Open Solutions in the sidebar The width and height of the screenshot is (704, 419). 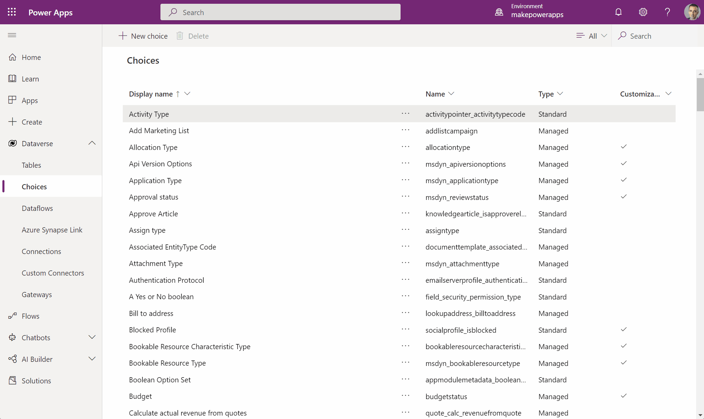36,381
